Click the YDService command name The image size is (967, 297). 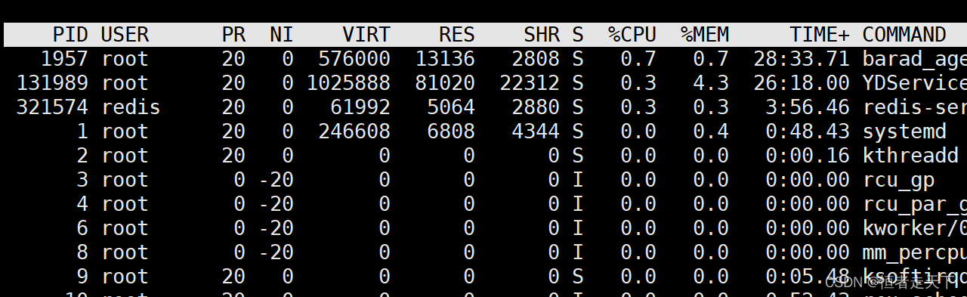click(914, 83)
